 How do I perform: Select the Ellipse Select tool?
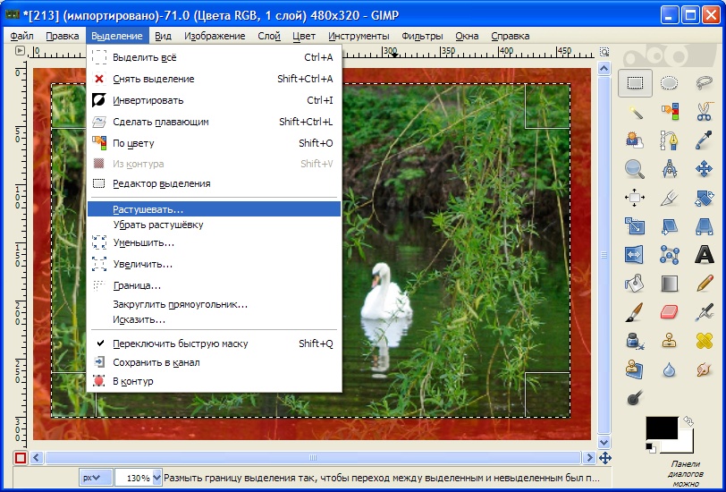[669, 83]
